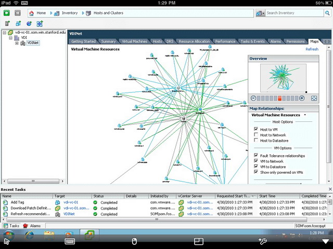The width and height of the screenshot is (333, 249).
Task: Zoom in with the plus icon in Overview
Action: (302, 98)
